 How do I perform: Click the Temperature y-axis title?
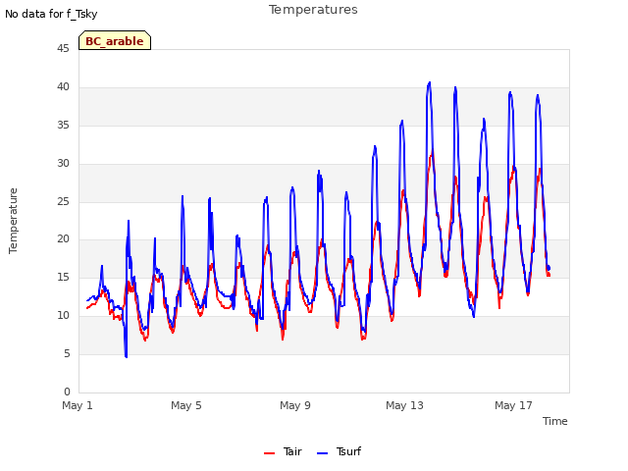click(x=13, y=221)
